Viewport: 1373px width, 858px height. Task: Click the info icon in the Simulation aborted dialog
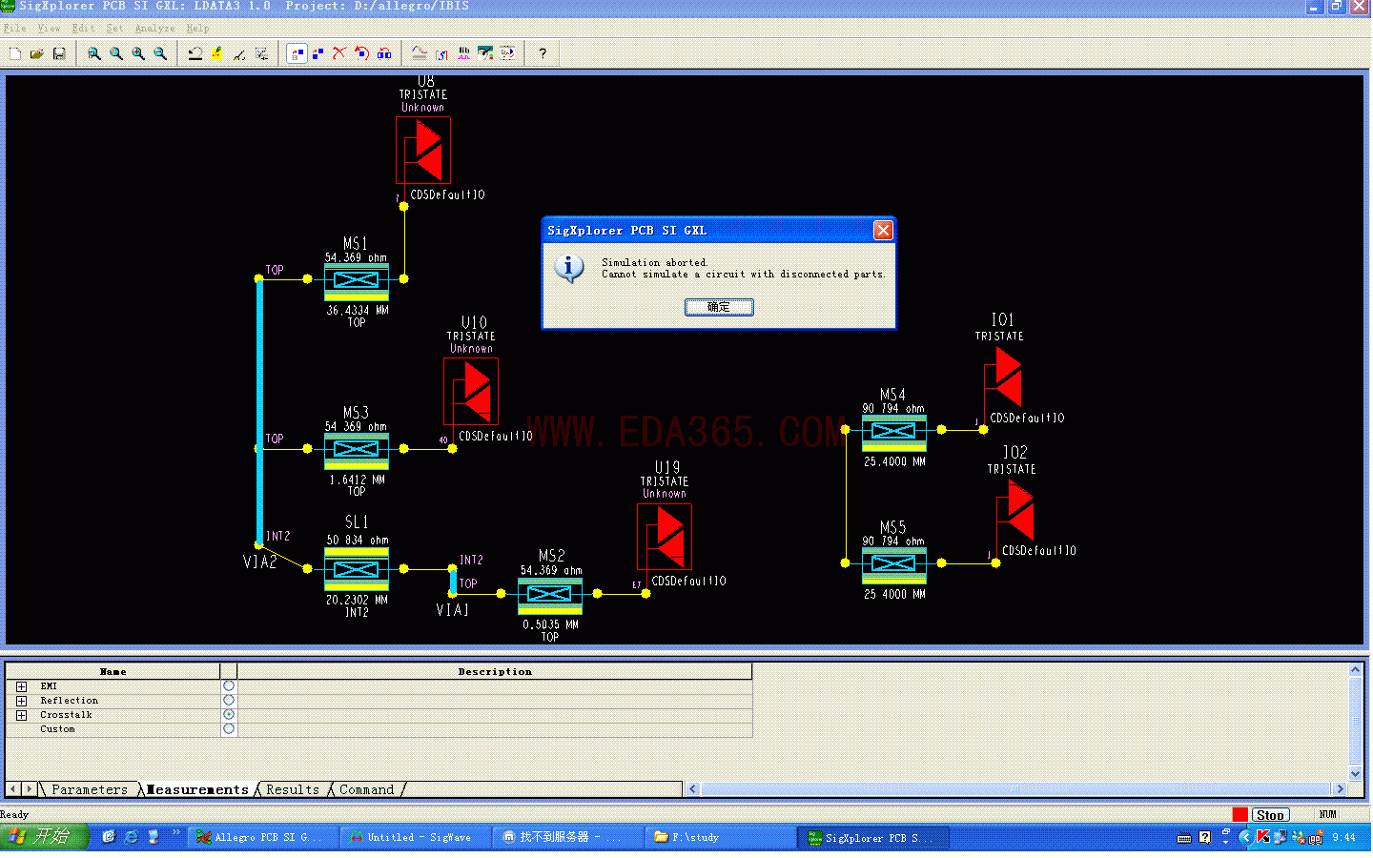coord(569,268)
